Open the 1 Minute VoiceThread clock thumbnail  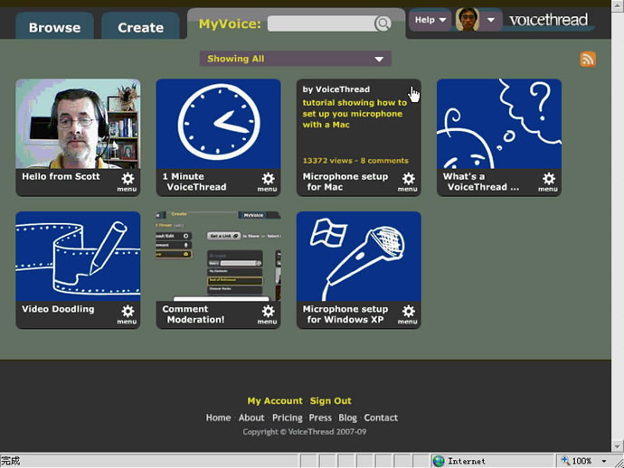tap(219, 124)
